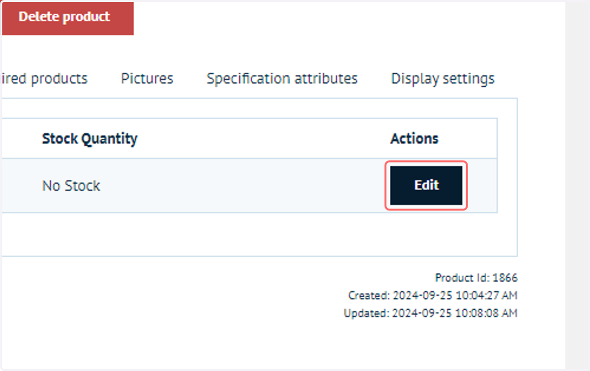The image size is (590, 371).
Task: Click the header row's empty space between the column titles
Action: pos(263,139)
